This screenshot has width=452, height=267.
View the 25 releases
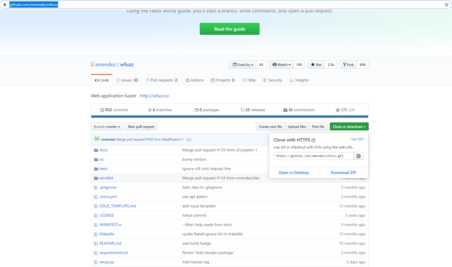[253, 110]
